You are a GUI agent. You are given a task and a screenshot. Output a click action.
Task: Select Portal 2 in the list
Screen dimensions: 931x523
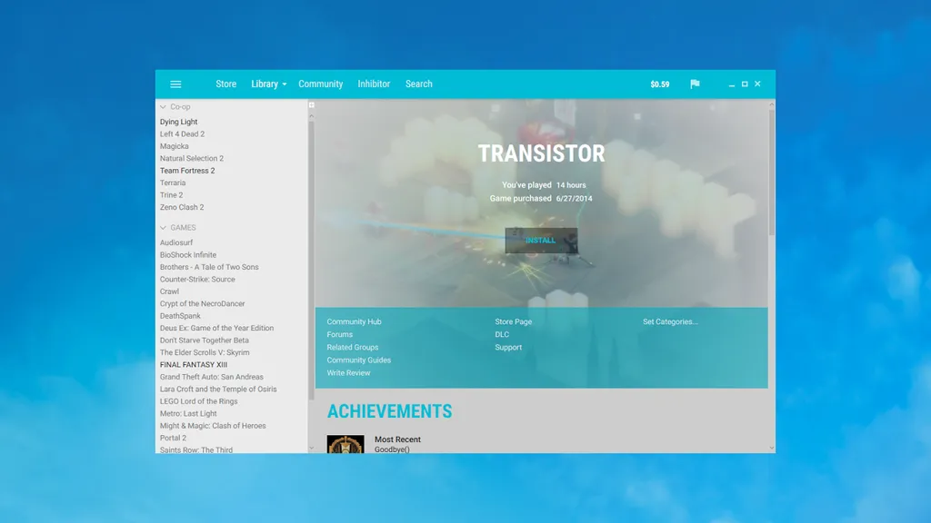point(173,438)
